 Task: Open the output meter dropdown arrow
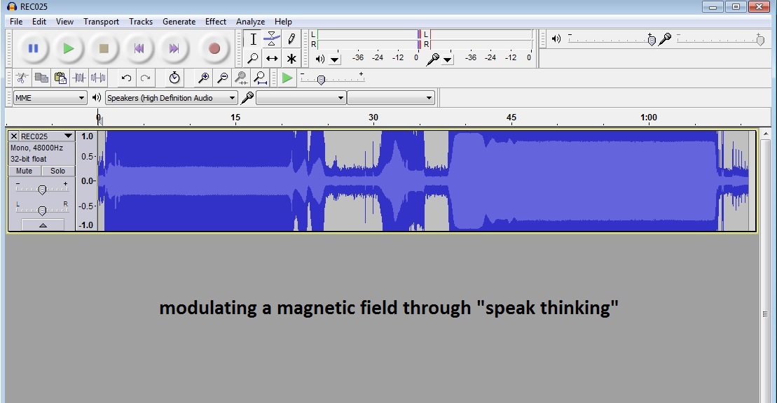coord(335,60)
